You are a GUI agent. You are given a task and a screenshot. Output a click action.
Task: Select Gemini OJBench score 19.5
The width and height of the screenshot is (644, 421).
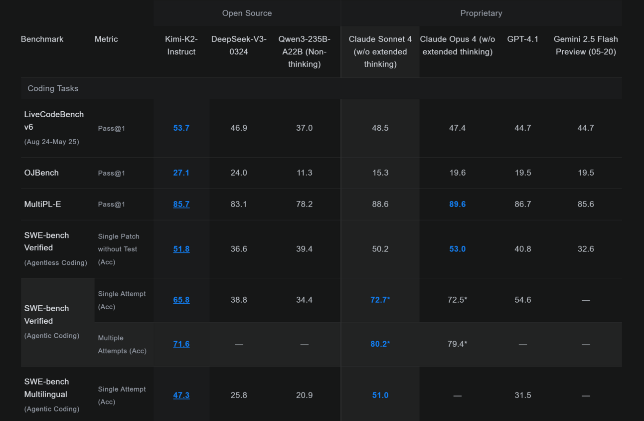tap(586, 173)
